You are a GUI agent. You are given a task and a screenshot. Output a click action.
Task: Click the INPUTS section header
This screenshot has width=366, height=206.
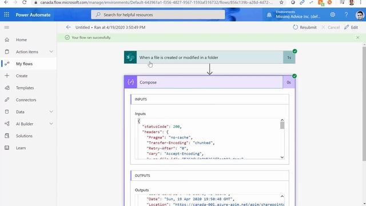click(210, 99)
